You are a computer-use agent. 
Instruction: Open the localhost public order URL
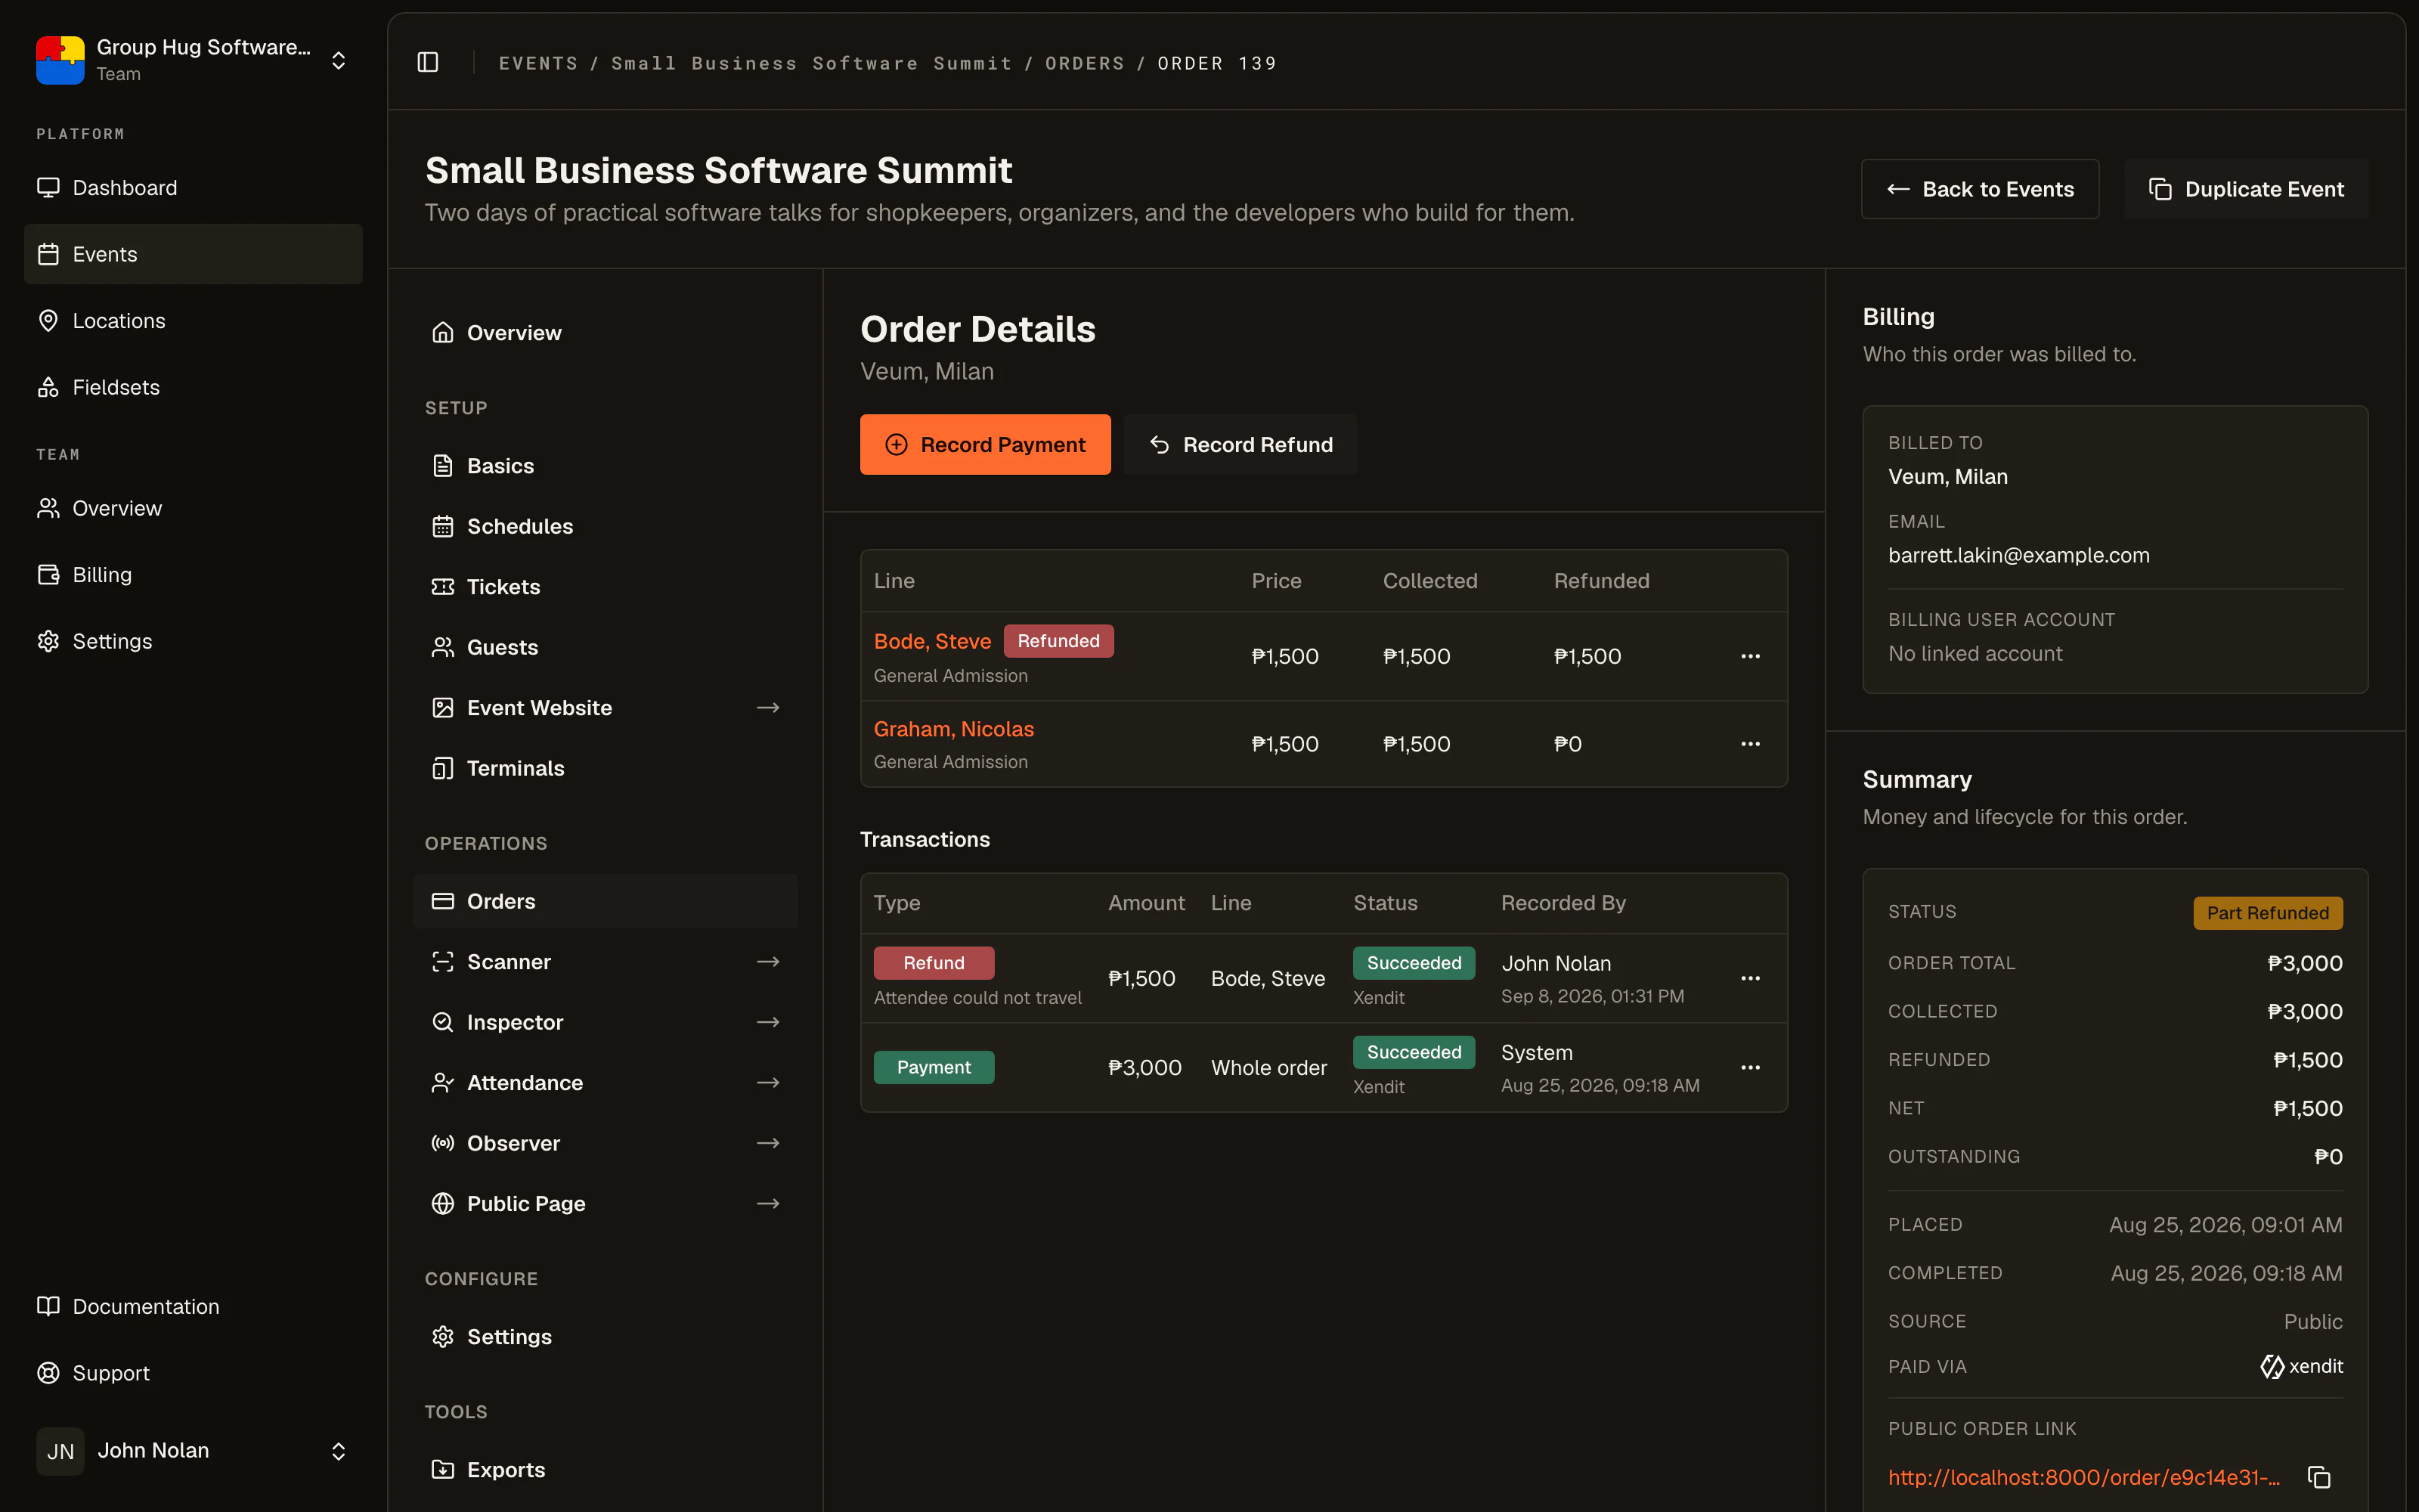(2084, 1477)
